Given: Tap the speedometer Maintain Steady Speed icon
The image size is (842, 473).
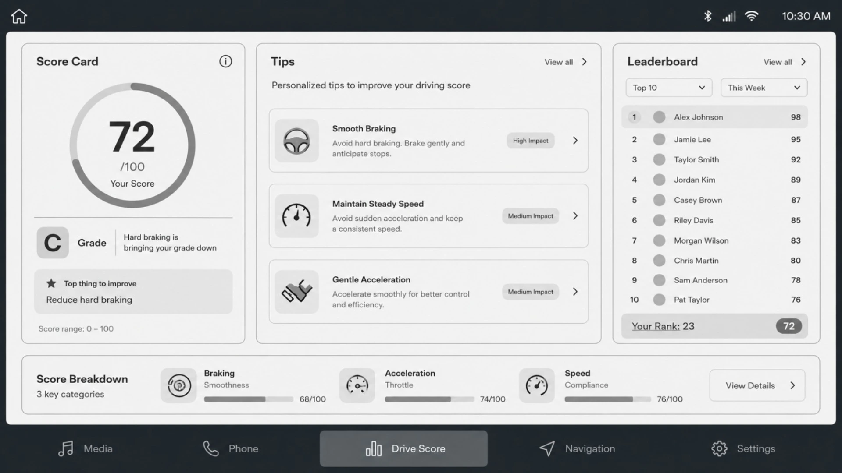Looking at the screenshot, I should click(296, 216).
